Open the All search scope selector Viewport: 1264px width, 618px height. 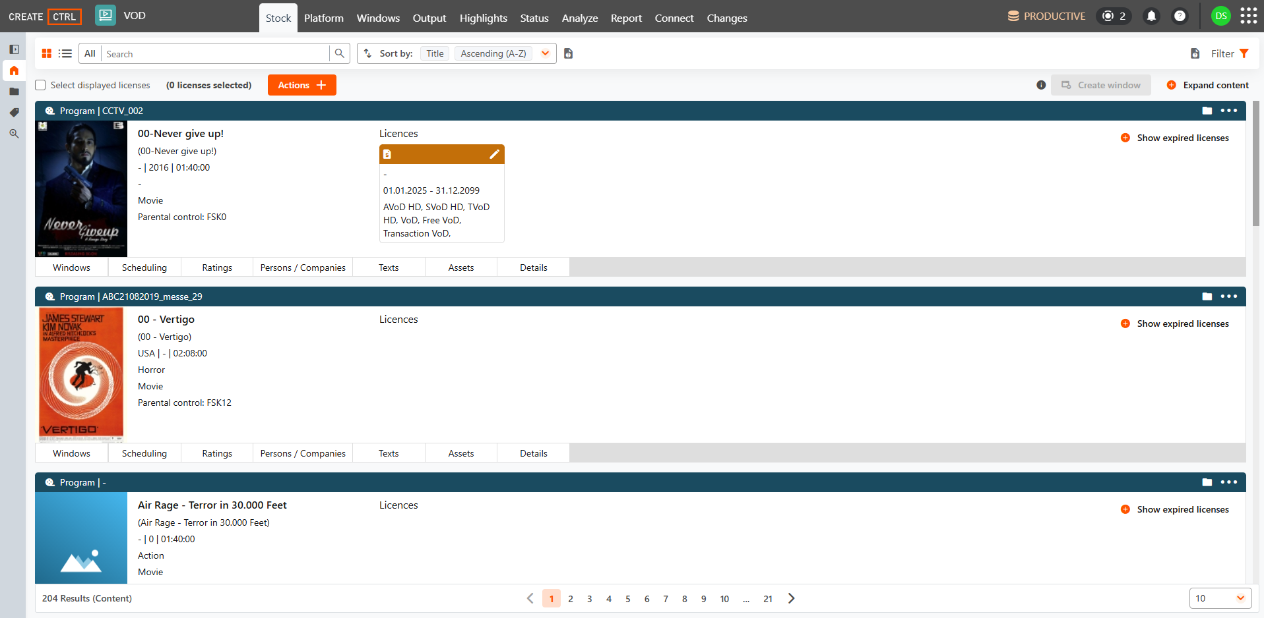[90, 53]
